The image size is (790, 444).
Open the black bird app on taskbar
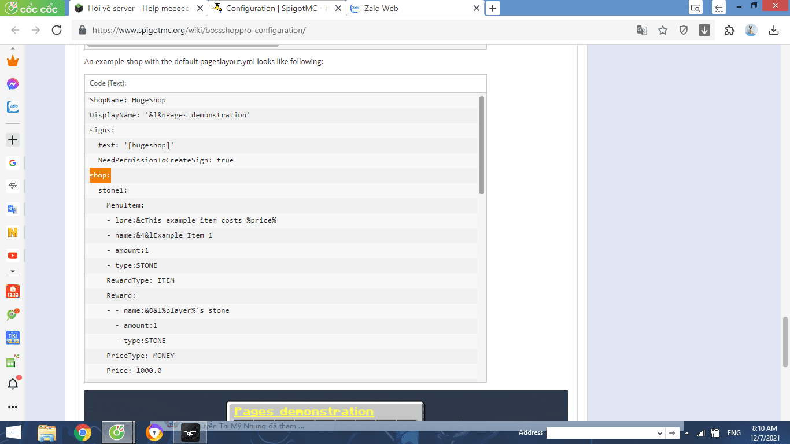tap(190, 432)
